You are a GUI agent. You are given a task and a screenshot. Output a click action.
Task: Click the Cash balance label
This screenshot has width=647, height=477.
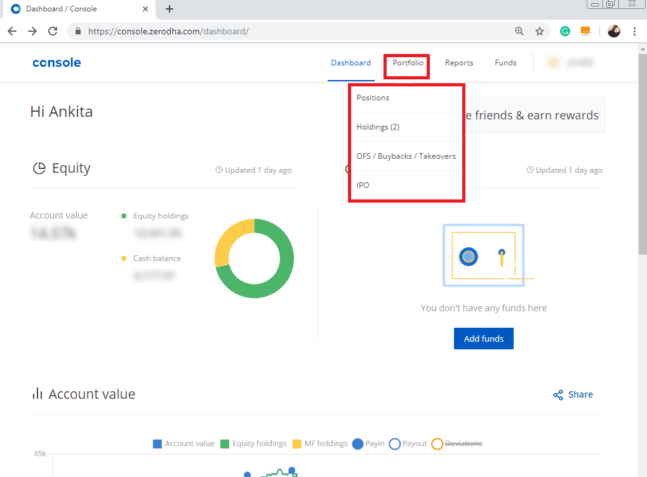[x=157, y=259]
